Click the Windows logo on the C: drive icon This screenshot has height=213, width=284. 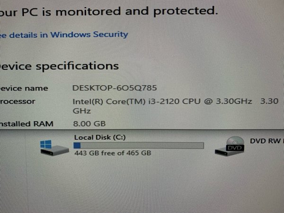46,143
